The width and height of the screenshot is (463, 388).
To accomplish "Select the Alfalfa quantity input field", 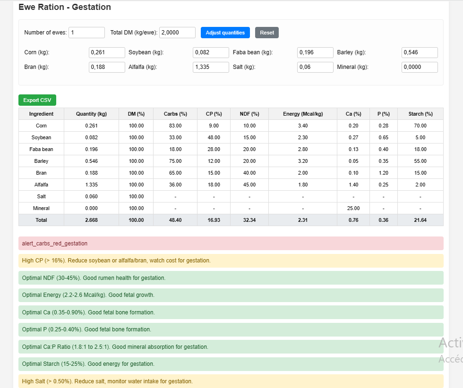I will (x=211, y=67).
